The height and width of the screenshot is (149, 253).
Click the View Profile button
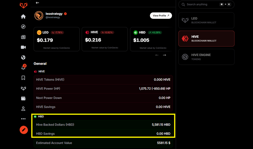161,16
